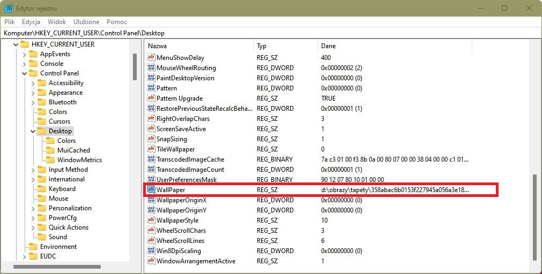Click the WindowMetrics folder icon

[x=50, y=160]
